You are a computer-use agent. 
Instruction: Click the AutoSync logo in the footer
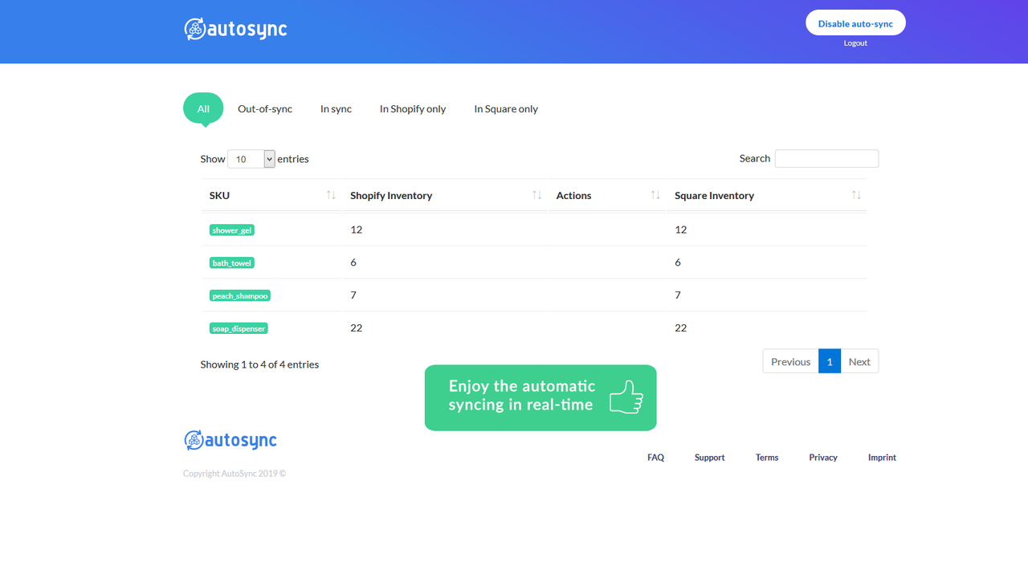(x=230, y=440)
